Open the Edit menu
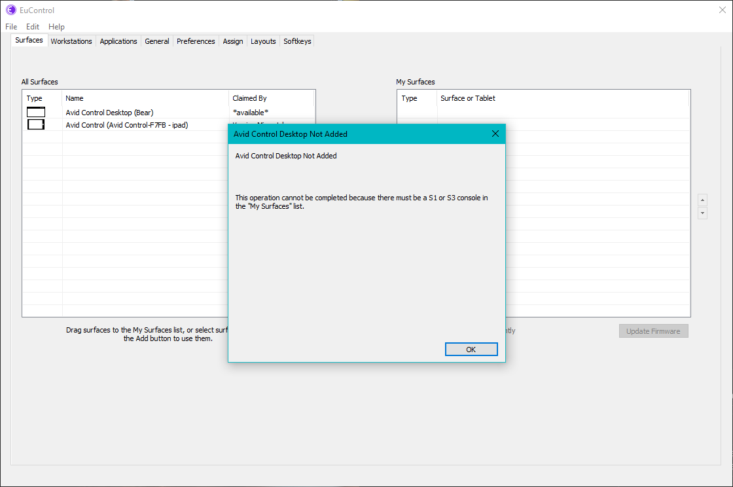The width and height of the screenshot is (733, 487). [x=33, y=27]
